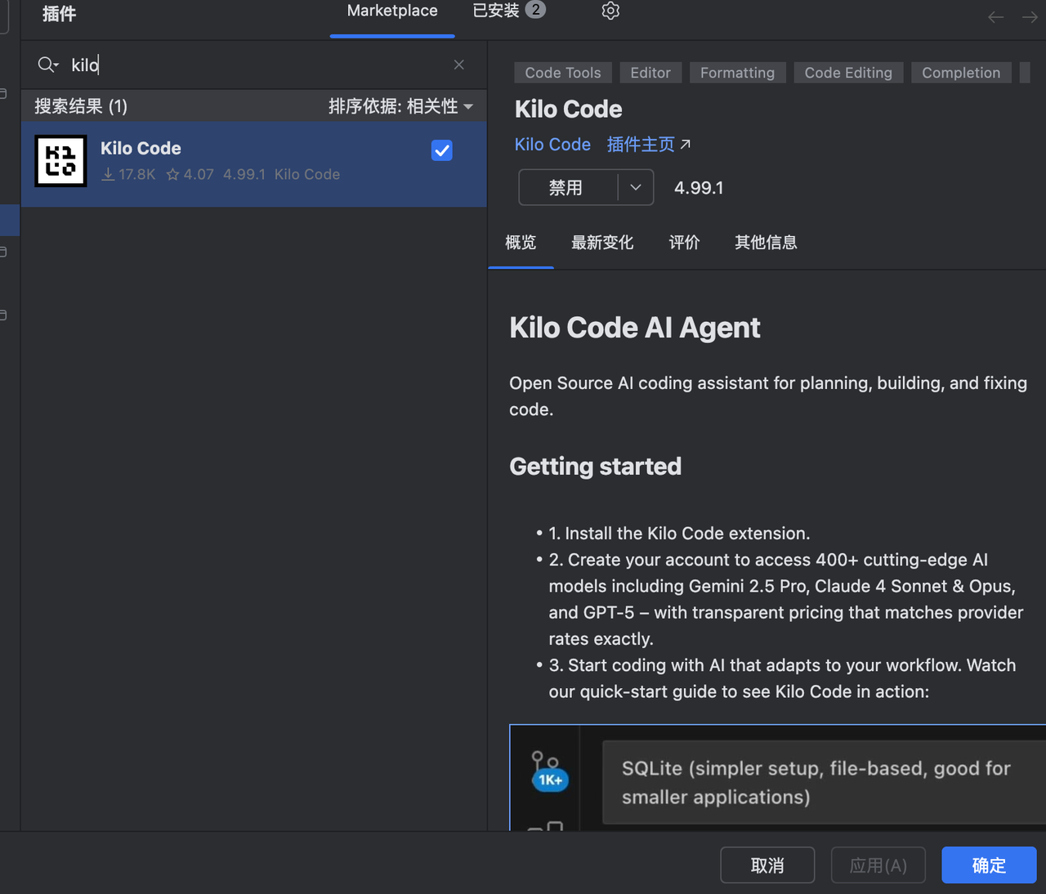1046x894 pixels.
Task: Click the 1K+ badge in the readme preview
Action: [x=550, y=779]
